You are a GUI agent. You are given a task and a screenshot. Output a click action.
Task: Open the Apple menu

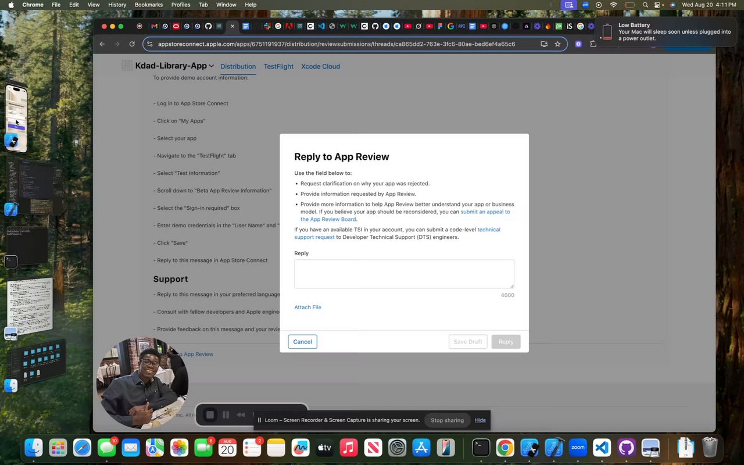(x=11, y=5)
